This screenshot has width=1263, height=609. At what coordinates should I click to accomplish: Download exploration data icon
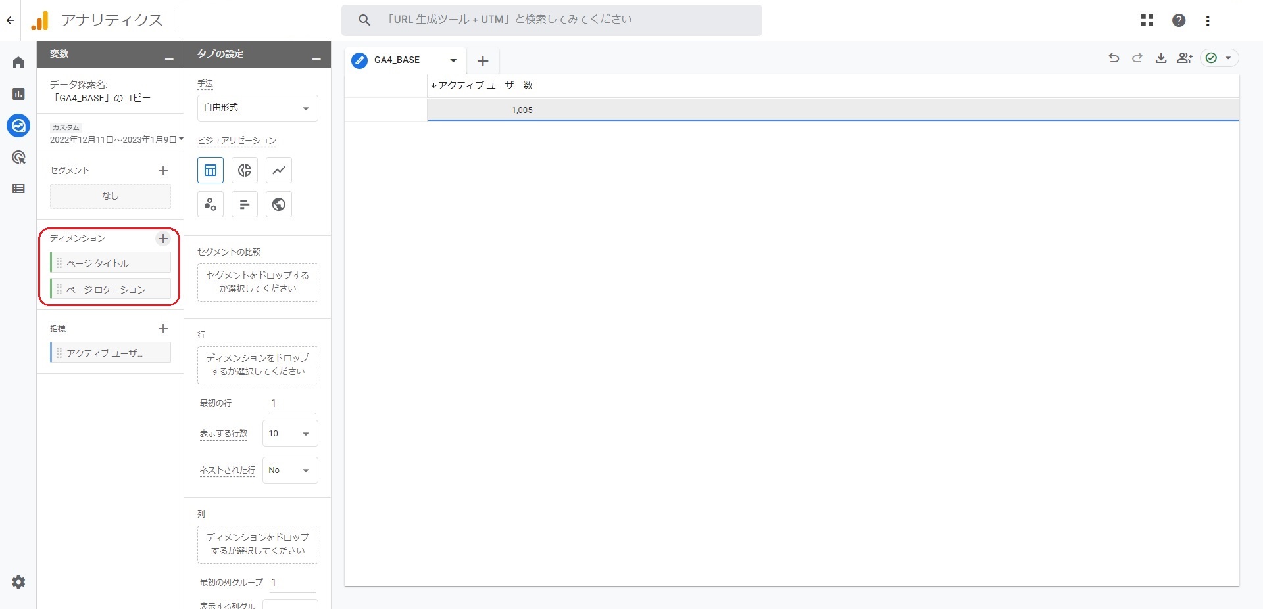tap(1161, 58)
